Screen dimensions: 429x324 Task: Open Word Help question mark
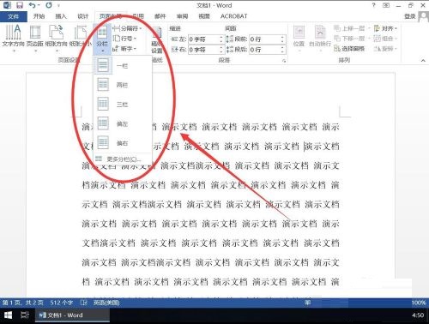pos(373,5)
